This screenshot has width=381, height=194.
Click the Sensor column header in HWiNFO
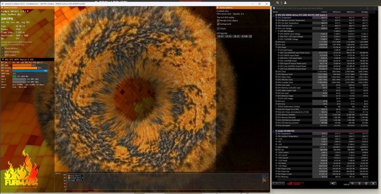coord(275,12)
